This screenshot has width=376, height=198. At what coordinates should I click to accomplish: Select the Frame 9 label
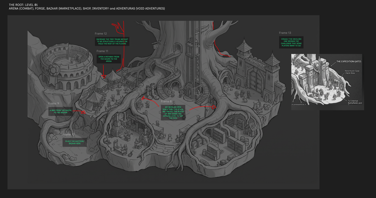(x=54, y=103)
